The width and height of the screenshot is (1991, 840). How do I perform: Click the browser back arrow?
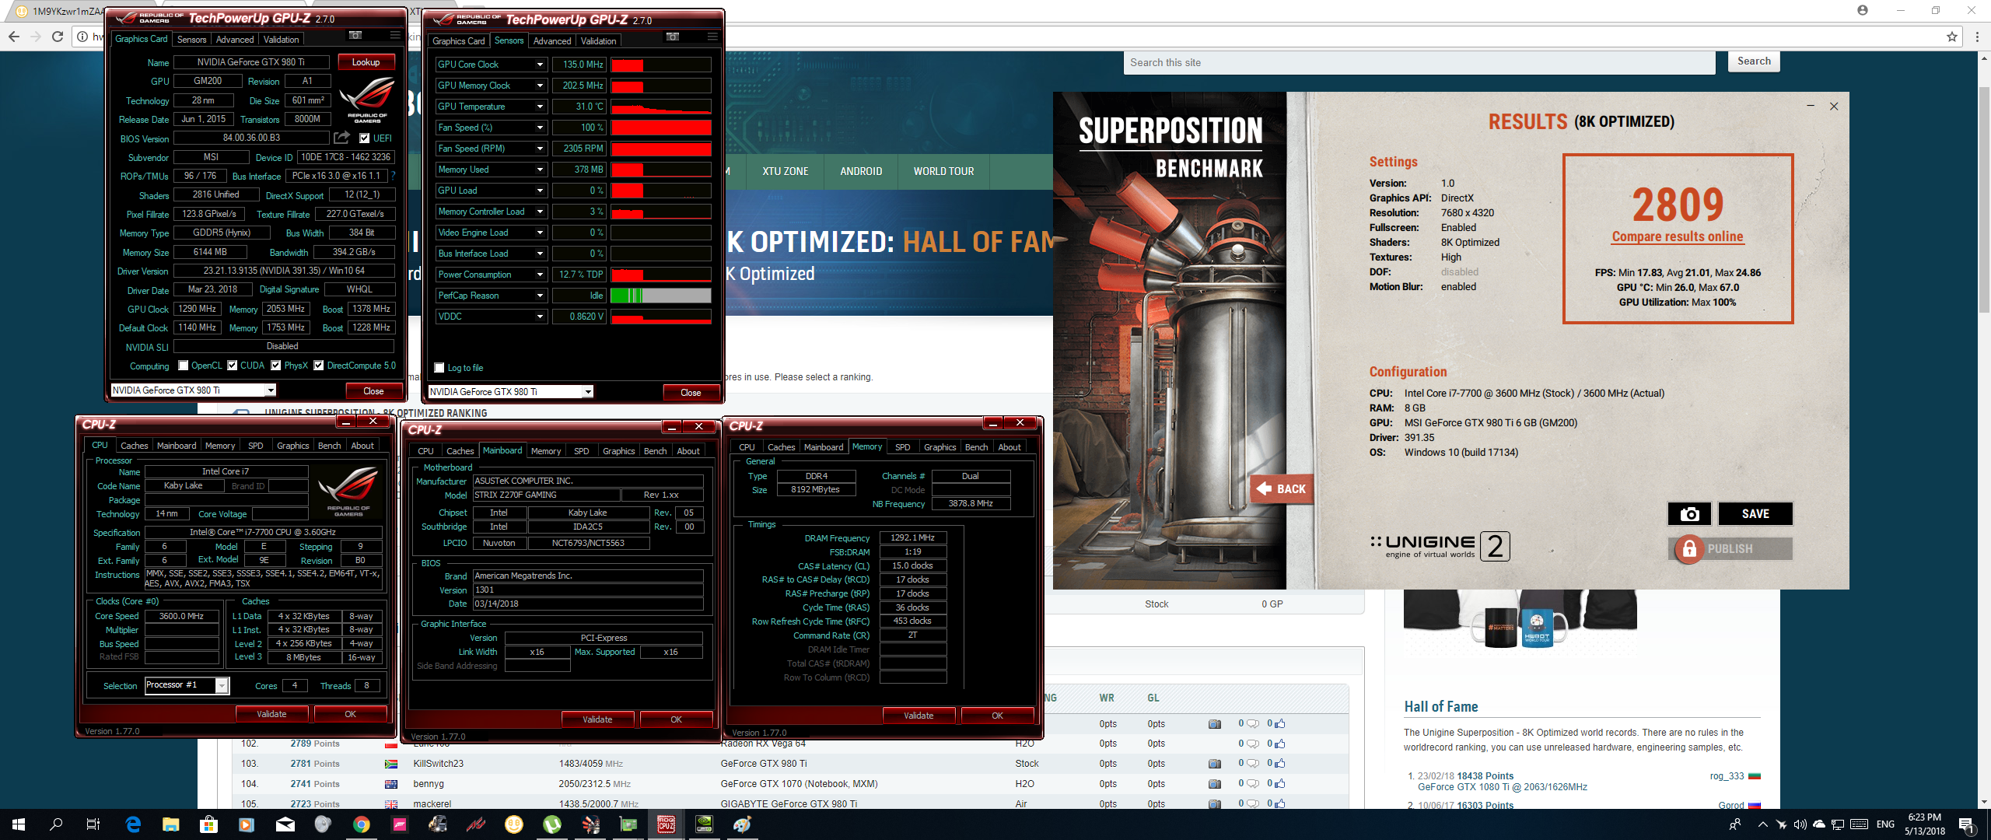pos(13,37)
